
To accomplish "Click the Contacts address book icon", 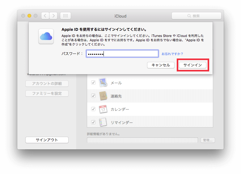I will point(103,96).
